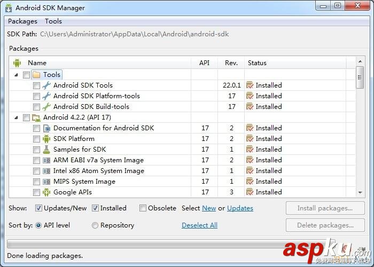Click the Intel x86 Atom System Image icon
The image size is (374, 267).
46,171
